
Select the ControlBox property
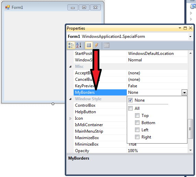point(100,105)
